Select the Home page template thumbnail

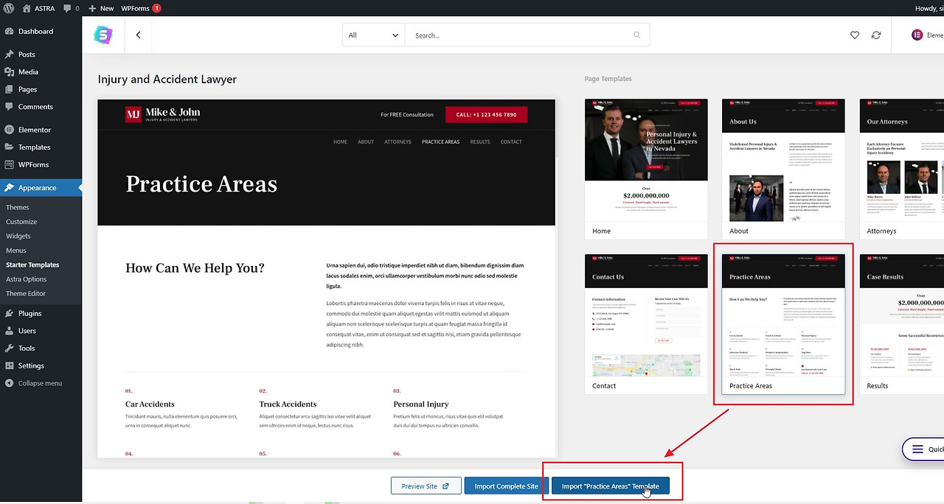pos(646,169)
